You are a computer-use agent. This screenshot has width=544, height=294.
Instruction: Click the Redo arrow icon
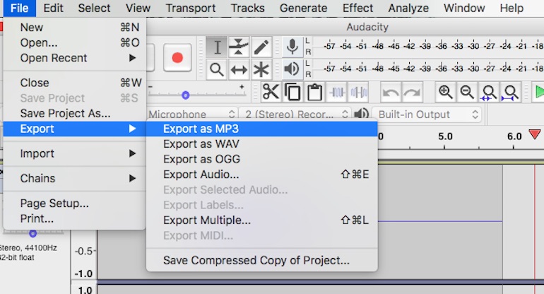pyautogui.click(x=412, y=93)
